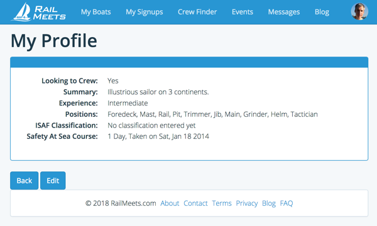View the Terms link in footer

pyautogui.click(x=222, y=203)
